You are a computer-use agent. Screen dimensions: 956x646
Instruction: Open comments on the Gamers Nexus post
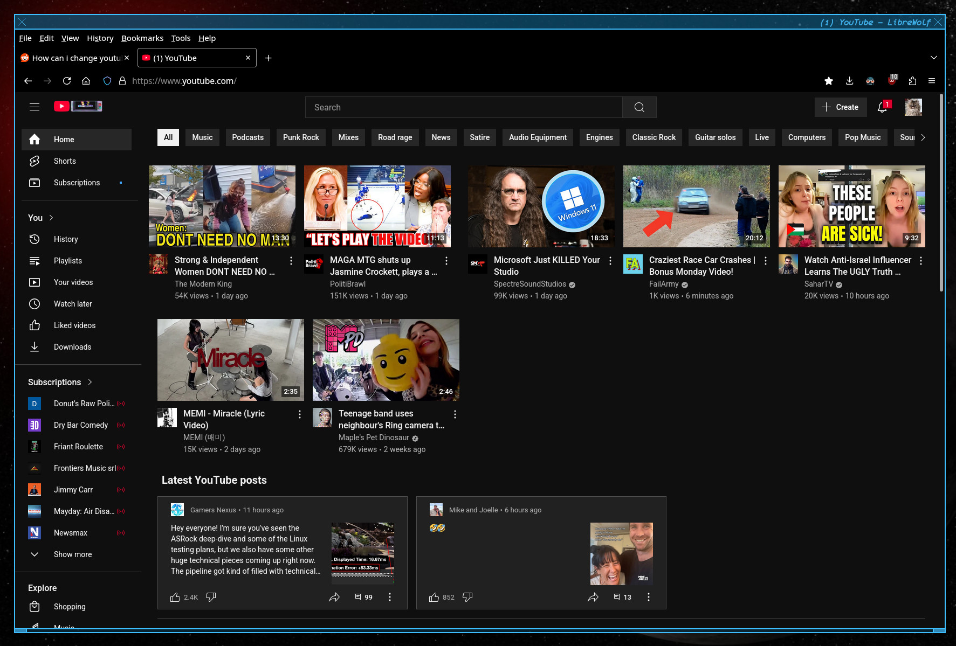363,597
